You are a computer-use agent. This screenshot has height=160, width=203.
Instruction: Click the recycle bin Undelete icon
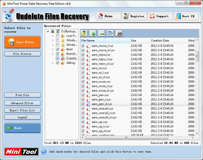(x=9, y=15)
